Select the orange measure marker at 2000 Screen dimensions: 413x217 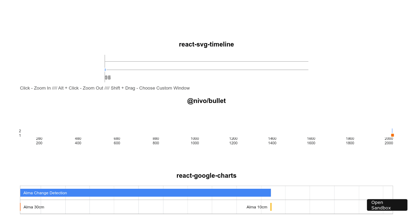click(x=392, y=135)
